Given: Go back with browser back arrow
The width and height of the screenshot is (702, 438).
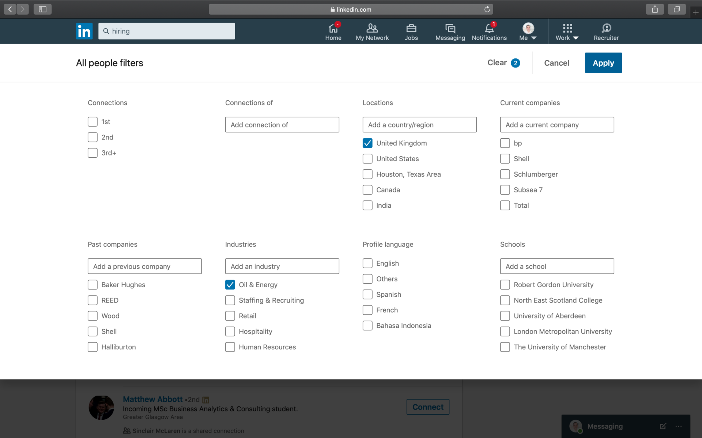Looking at the screenshot, I should tap(10, 9).
